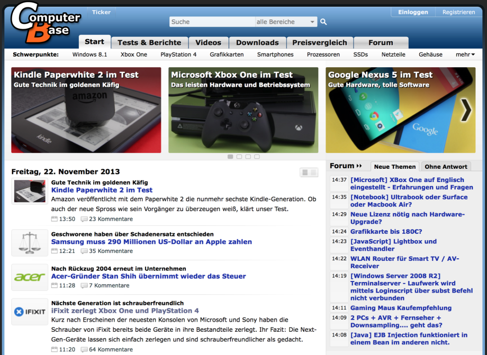Viewport: 487px width, 355px height.
Task: Open Acer-Gründer Stan Shih headline
Action: tap(148, 276)
